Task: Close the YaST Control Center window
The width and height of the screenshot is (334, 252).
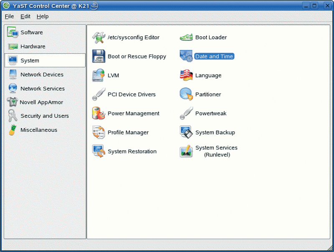Action: (327, 6)
